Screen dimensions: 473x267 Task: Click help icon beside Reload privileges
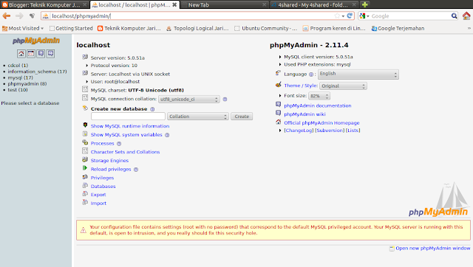(x=136, y=170)
